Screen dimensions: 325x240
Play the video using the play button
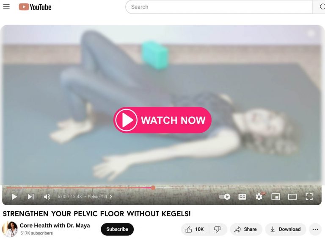pyautogui.click(x=14, y=197)
